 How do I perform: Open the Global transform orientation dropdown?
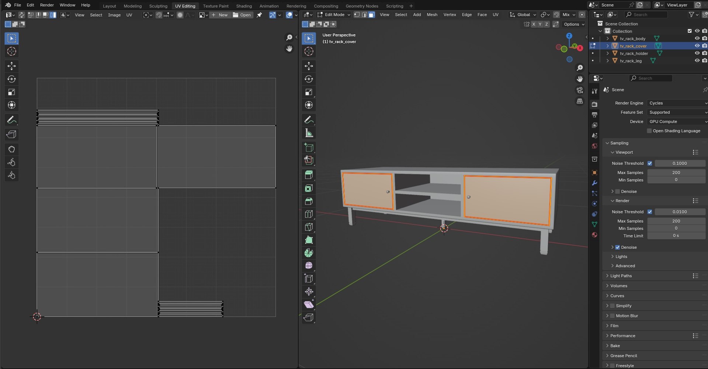pyautogui.click(x=523, y=15)
